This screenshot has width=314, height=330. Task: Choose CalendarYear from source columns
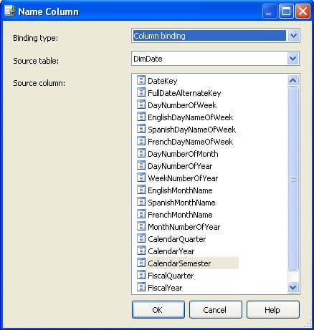[171, 251]
